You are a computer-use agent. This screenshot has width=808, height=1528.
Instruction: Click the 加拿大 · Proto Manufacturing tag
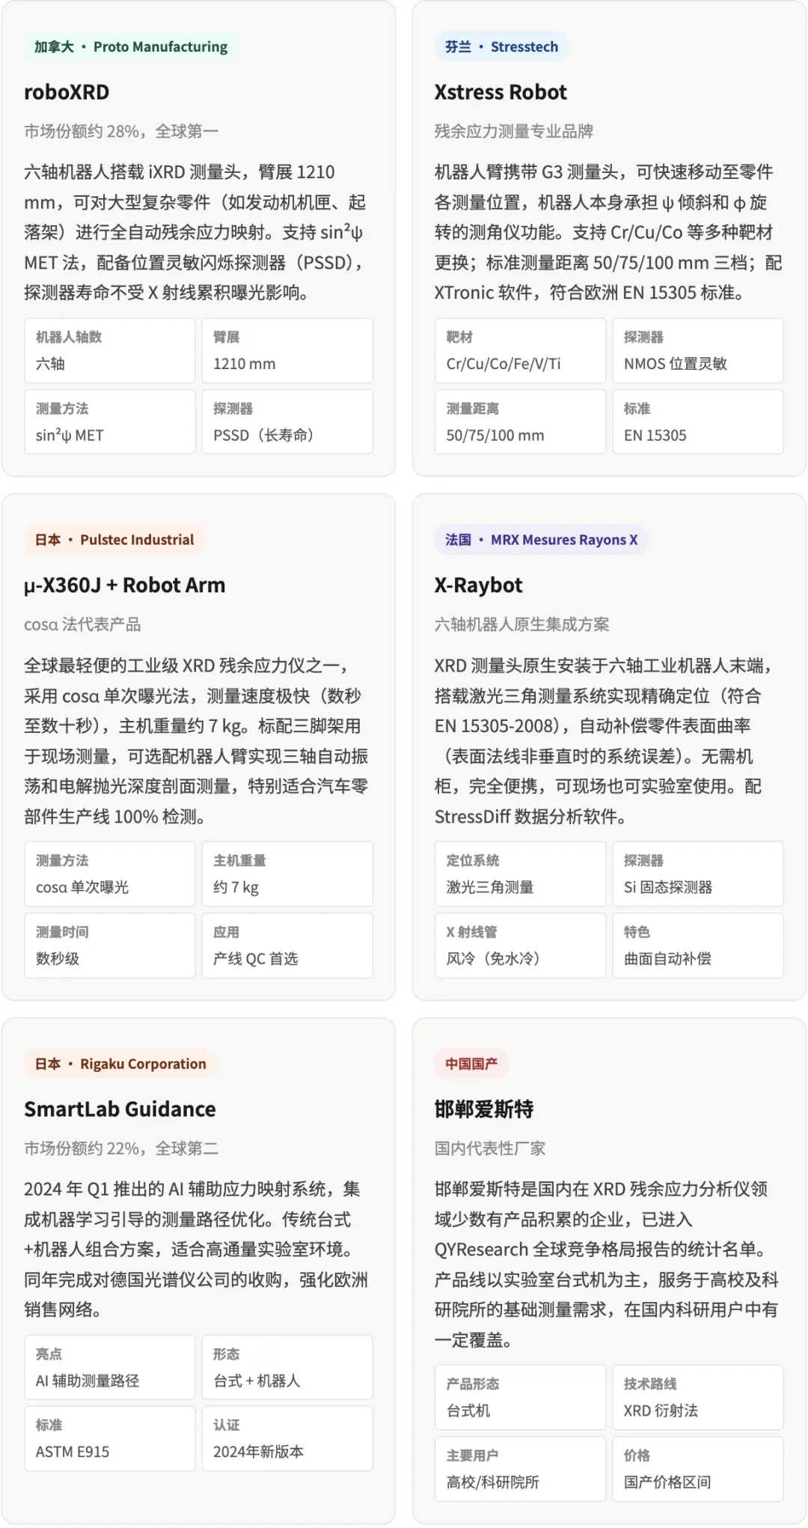131,47
